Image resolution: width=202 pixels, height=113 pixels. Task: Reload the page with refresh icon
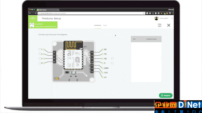pyautogui.click(x=36, y=13)
